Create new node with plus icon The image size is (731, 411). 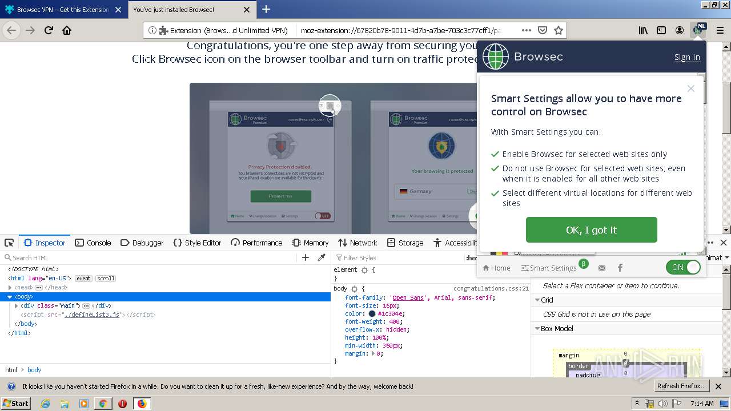tap(306, 257)
